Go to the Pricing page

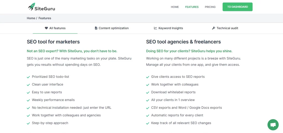(x=210, y=7)
